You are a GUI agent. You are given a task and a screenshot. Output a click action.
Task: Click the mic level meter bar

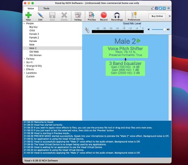pos(118,31)
